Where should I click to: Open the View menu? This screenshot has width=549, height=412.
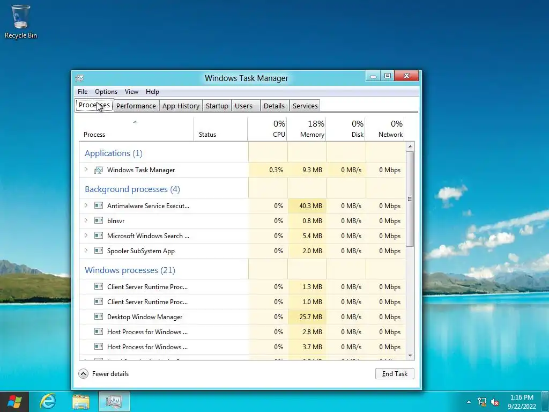pos(132,91)
